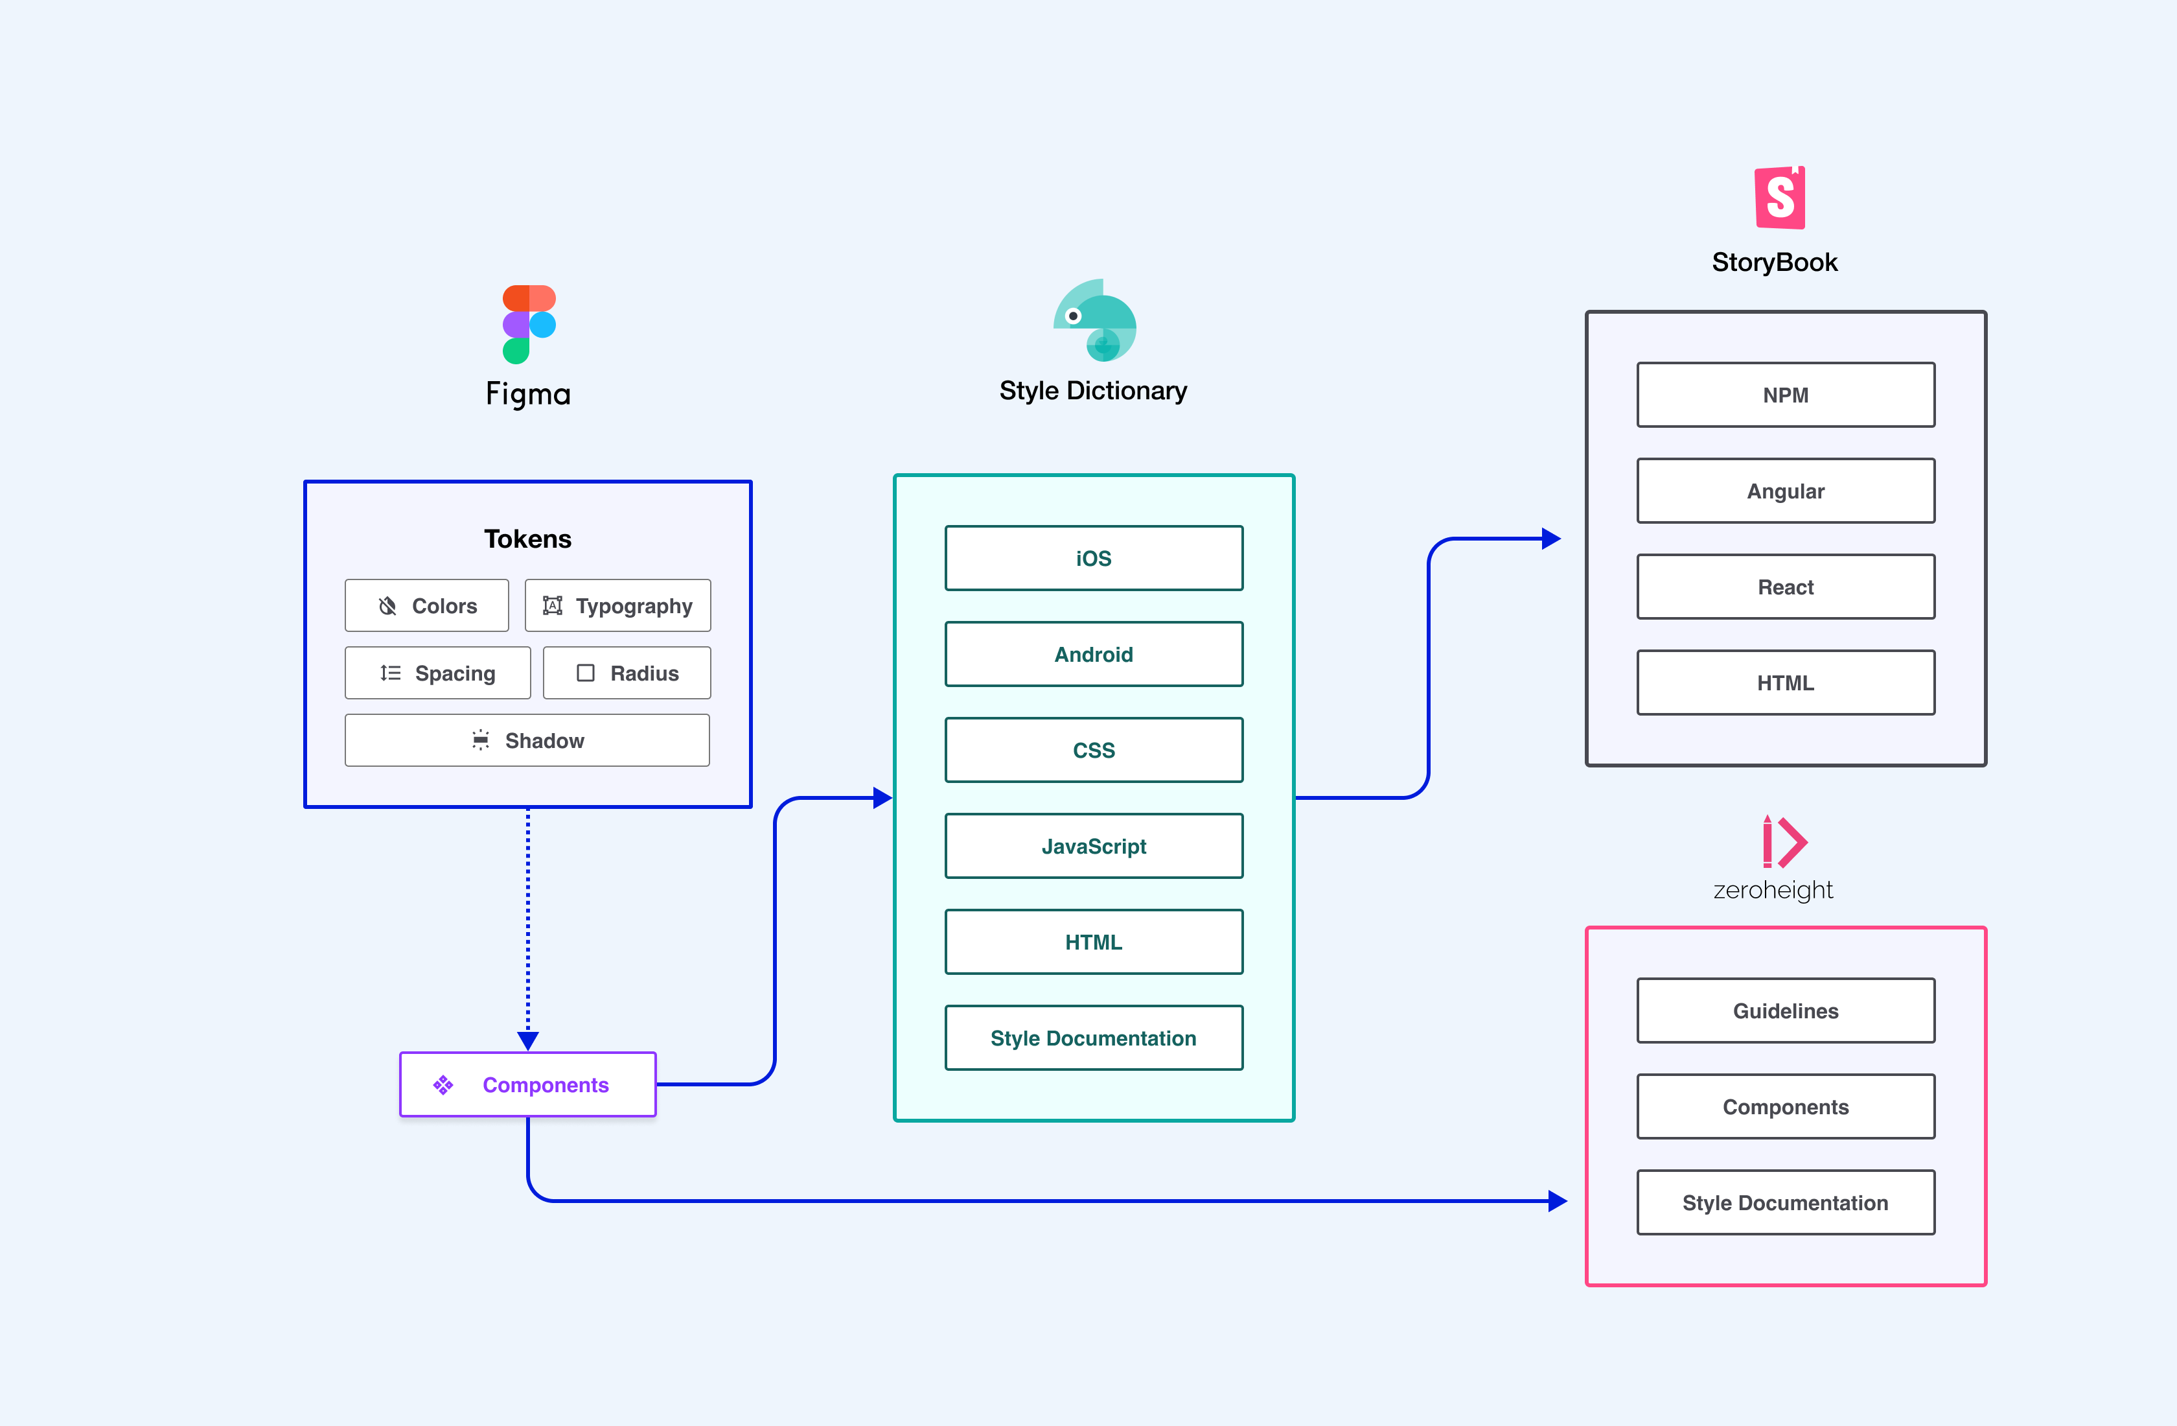Image resolution: width=2177 pixels, height=1426 pixels.
Task: Click the HTML box in StoryBook
Action: click(1786, 683)
